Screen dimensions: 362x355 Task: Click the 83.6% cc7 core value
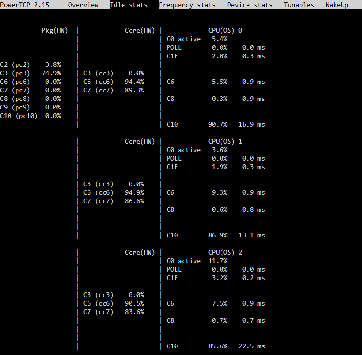click(134, 312)
